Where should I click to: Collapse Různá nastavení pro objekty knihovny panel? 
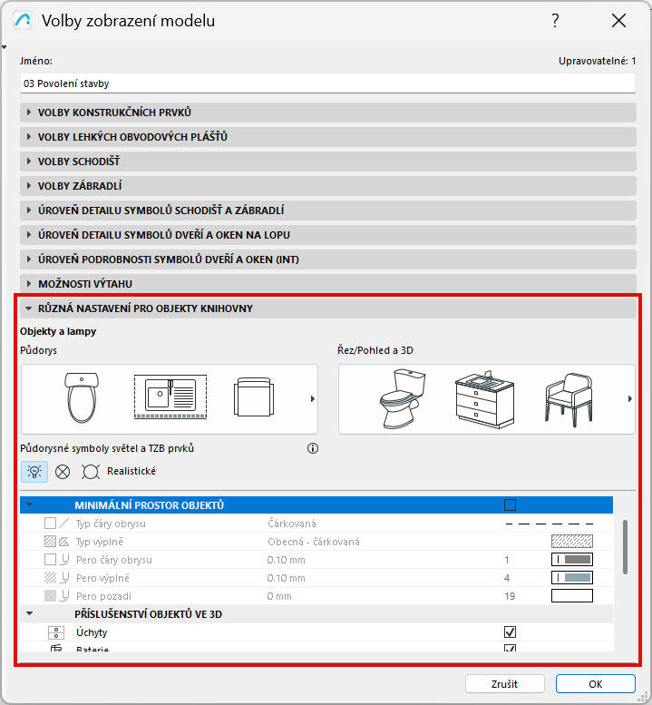(x=328, y=308)
